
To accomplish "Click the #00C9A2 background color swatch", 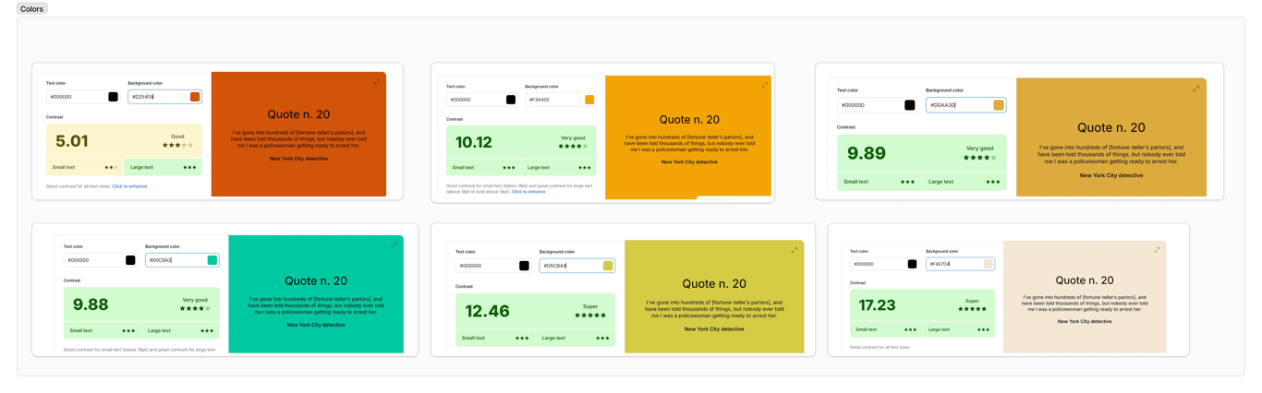I will pyautogui.click(x=212, y=260).
